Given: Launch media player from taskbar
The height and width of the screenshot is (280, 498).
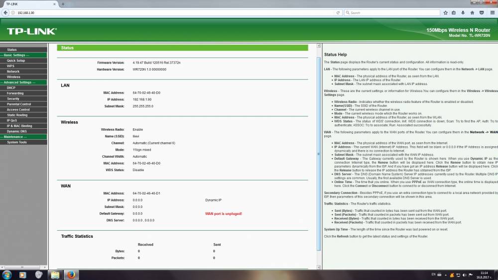Looking at the screenshot, I should click(x=22, y=275).
